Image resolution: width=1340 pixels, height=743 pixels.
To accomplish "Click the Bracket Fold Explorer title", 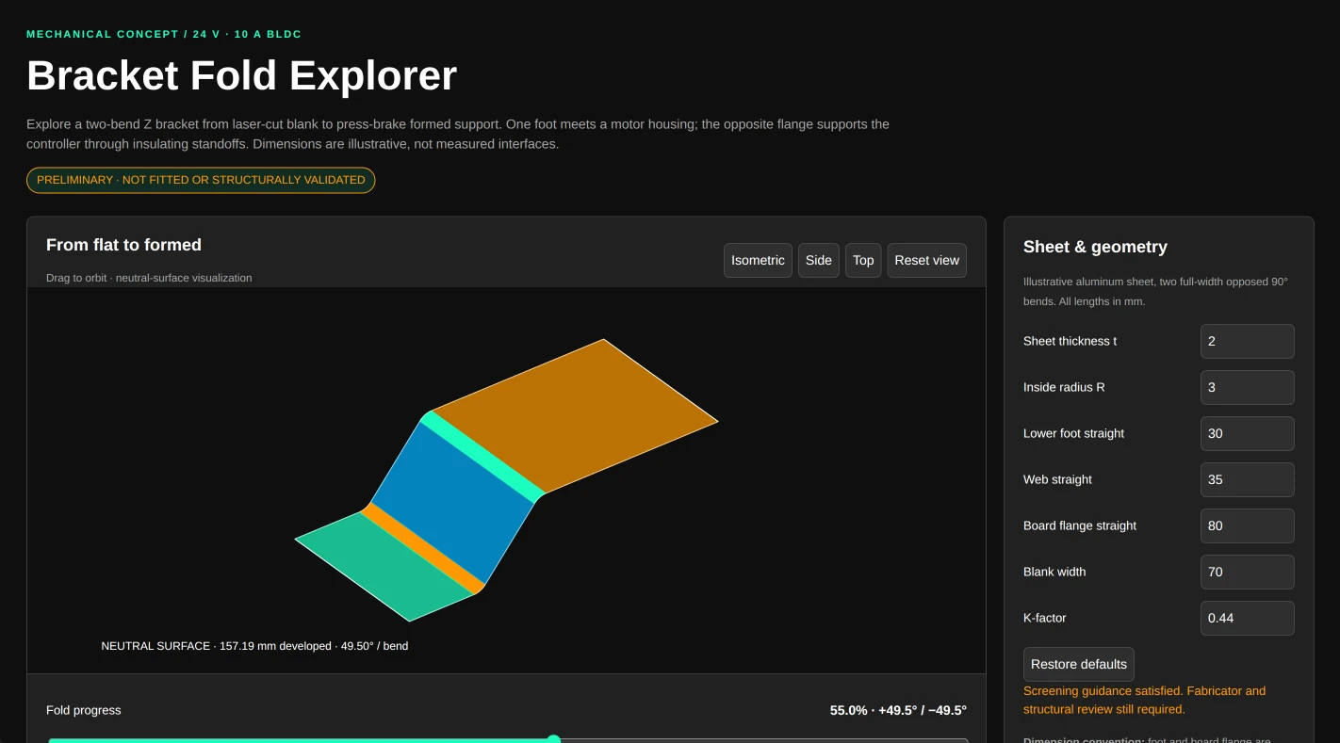I will 241,75.
